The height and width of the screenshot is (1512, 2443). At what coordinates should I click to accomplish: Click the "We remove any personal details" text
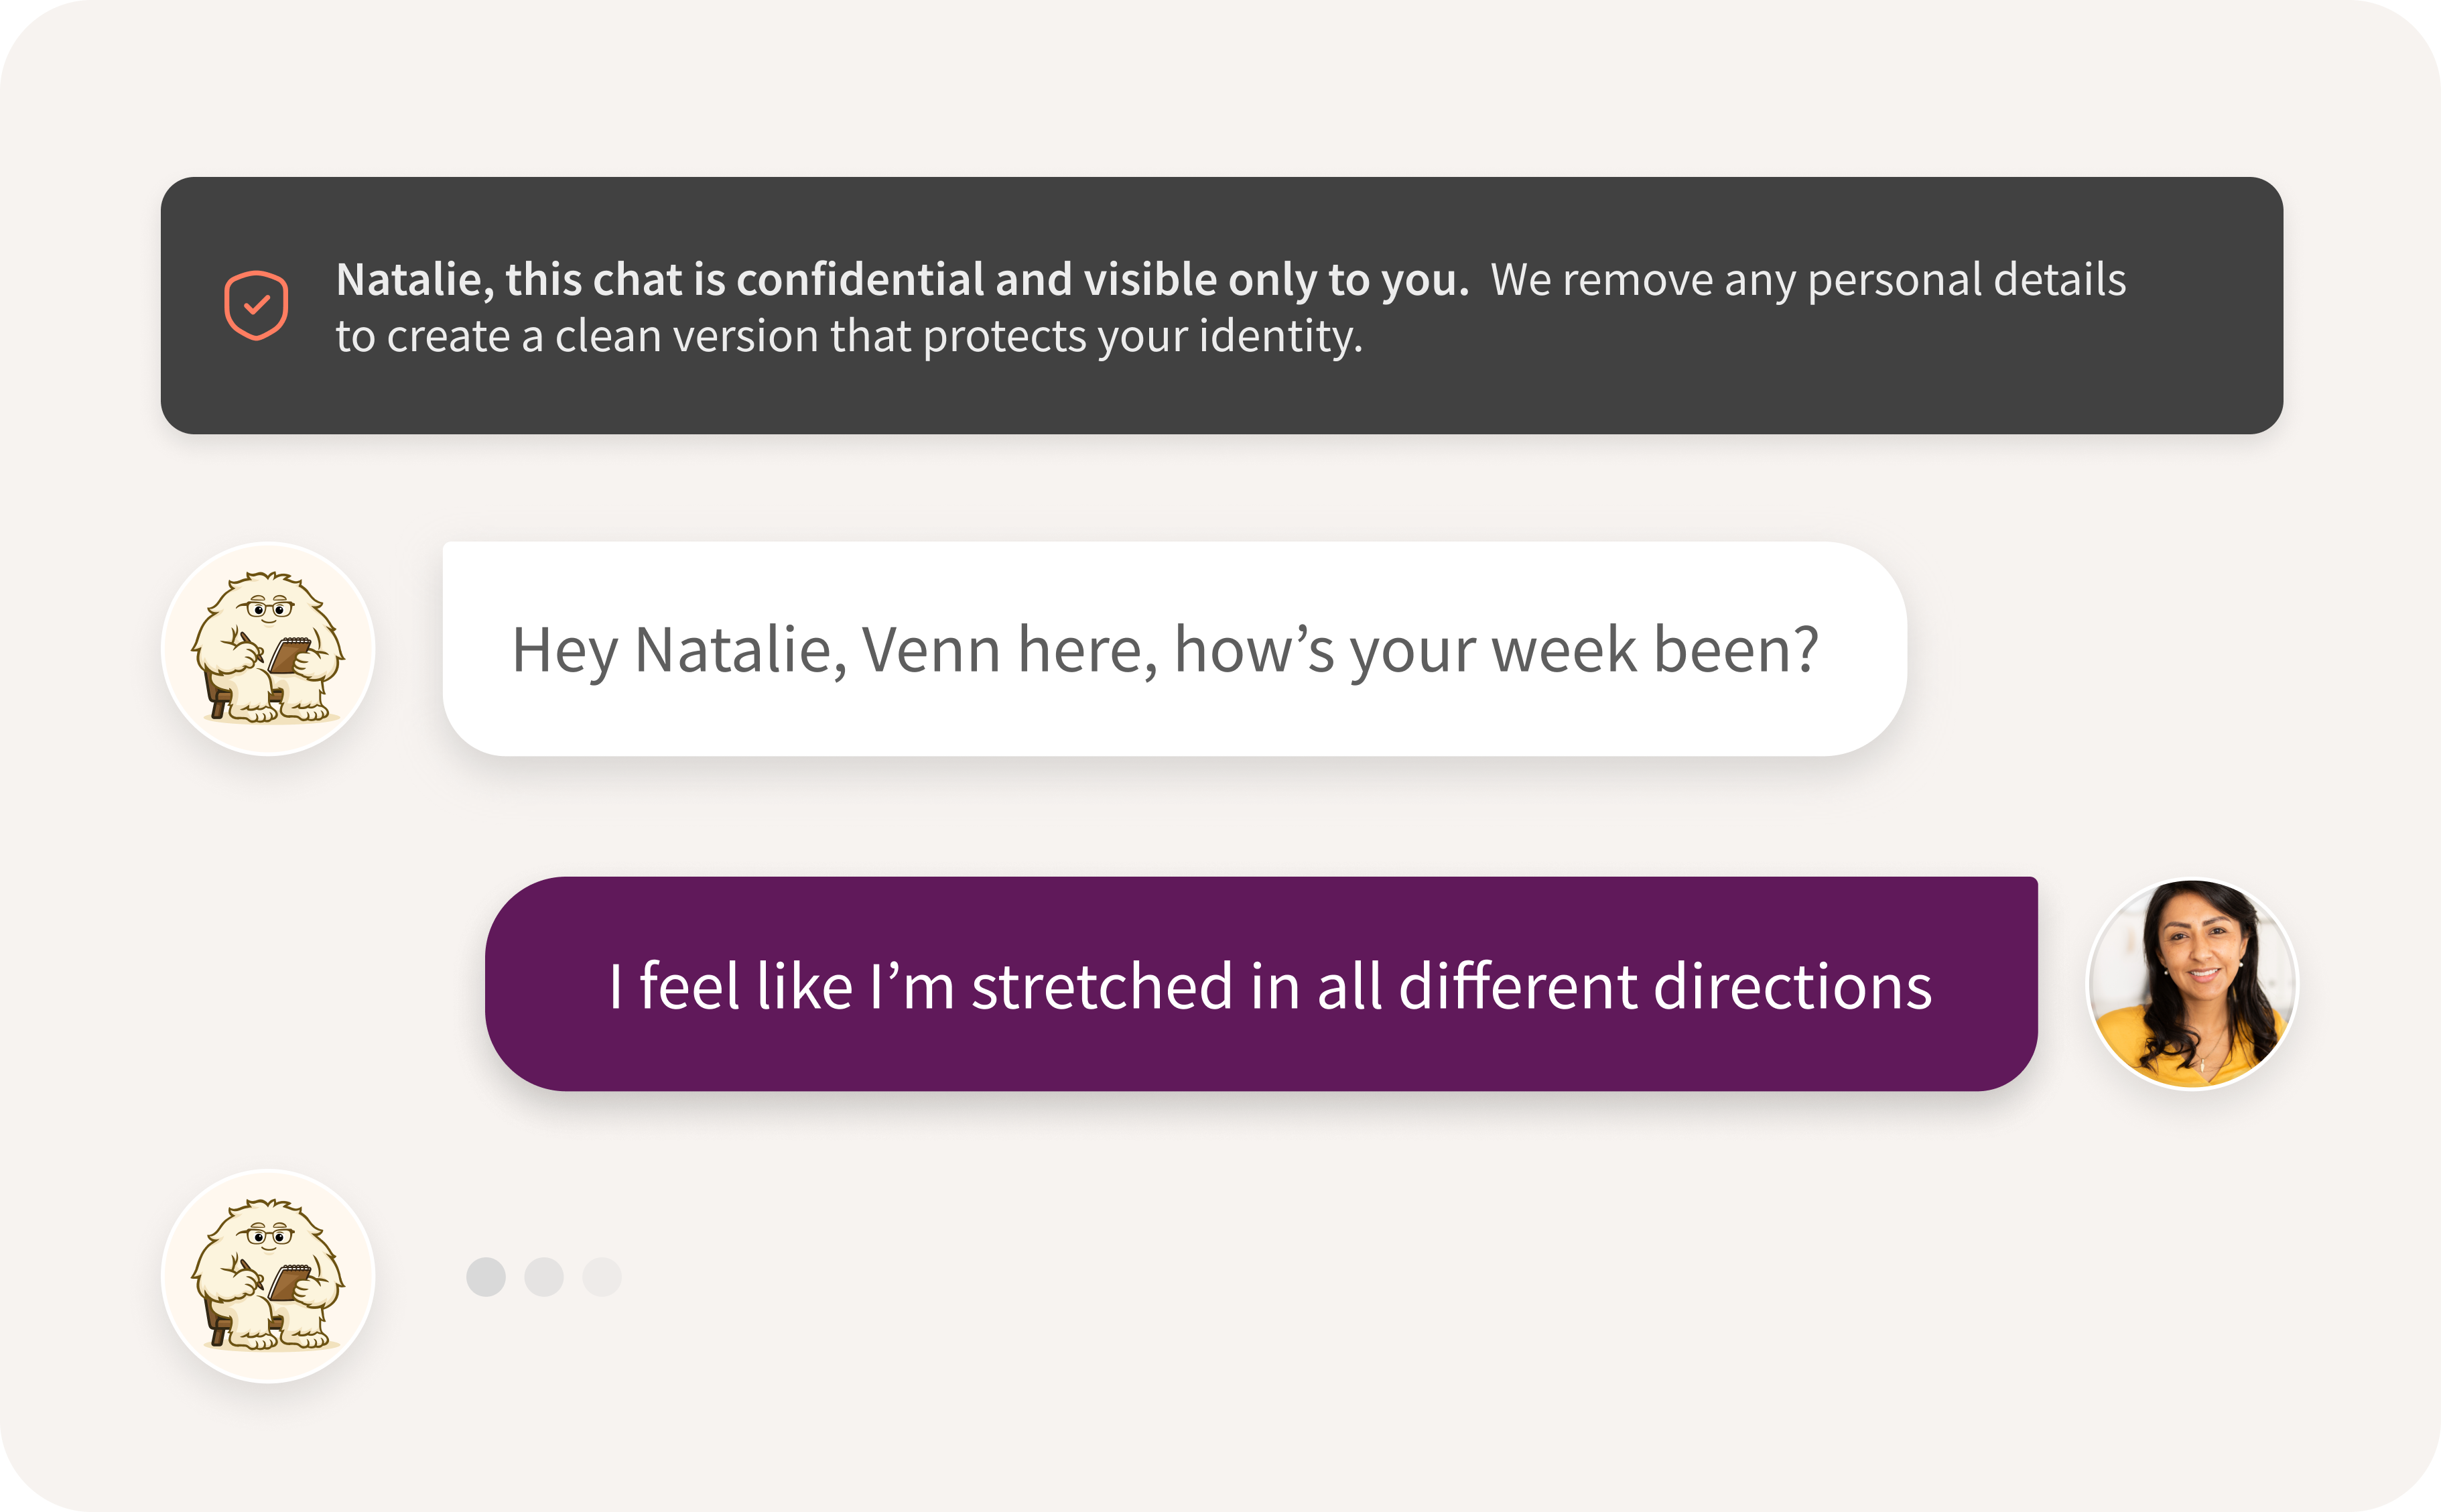pos(1807,280)
